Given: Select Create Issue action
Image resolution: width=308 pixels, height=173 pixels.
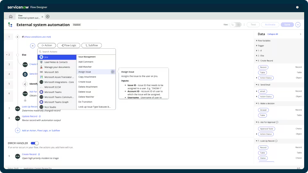Looking at the screenshot, I should 85,82.
